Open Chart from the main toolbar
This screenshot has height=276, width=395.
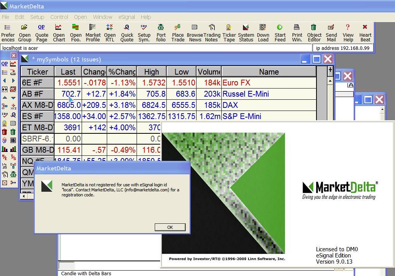(59, 32)
